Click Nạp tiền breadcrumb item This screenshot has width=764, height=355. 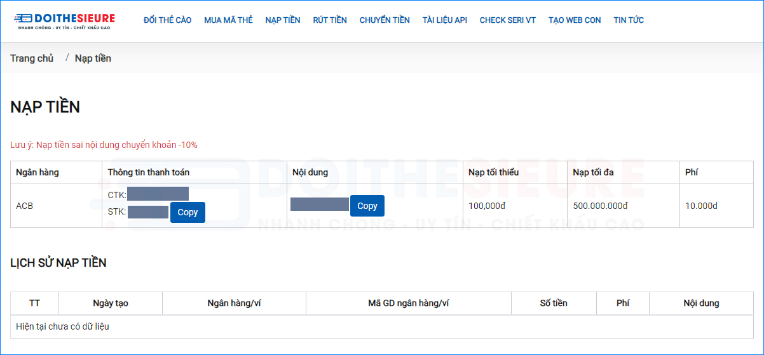93,58
